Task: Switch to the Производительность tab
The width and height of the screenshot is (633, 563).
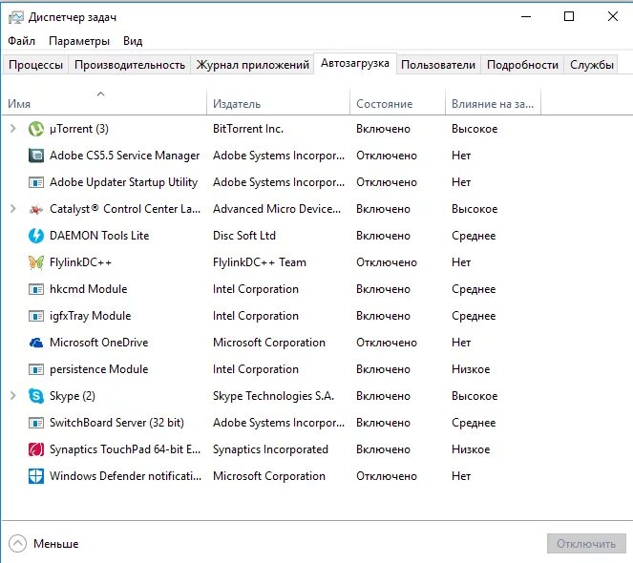Action: click(x=130, y=65)
